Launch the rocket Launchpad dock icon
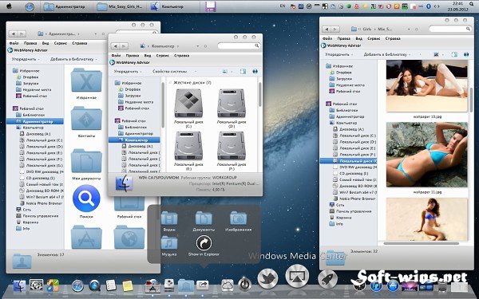Image resolution: width=479 pixels, height=299 pixels. (x=327, y=279)
